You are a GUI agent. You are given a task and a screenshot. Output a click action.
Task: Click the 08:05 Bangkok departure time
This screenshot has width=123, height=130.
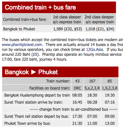[77, 95]
